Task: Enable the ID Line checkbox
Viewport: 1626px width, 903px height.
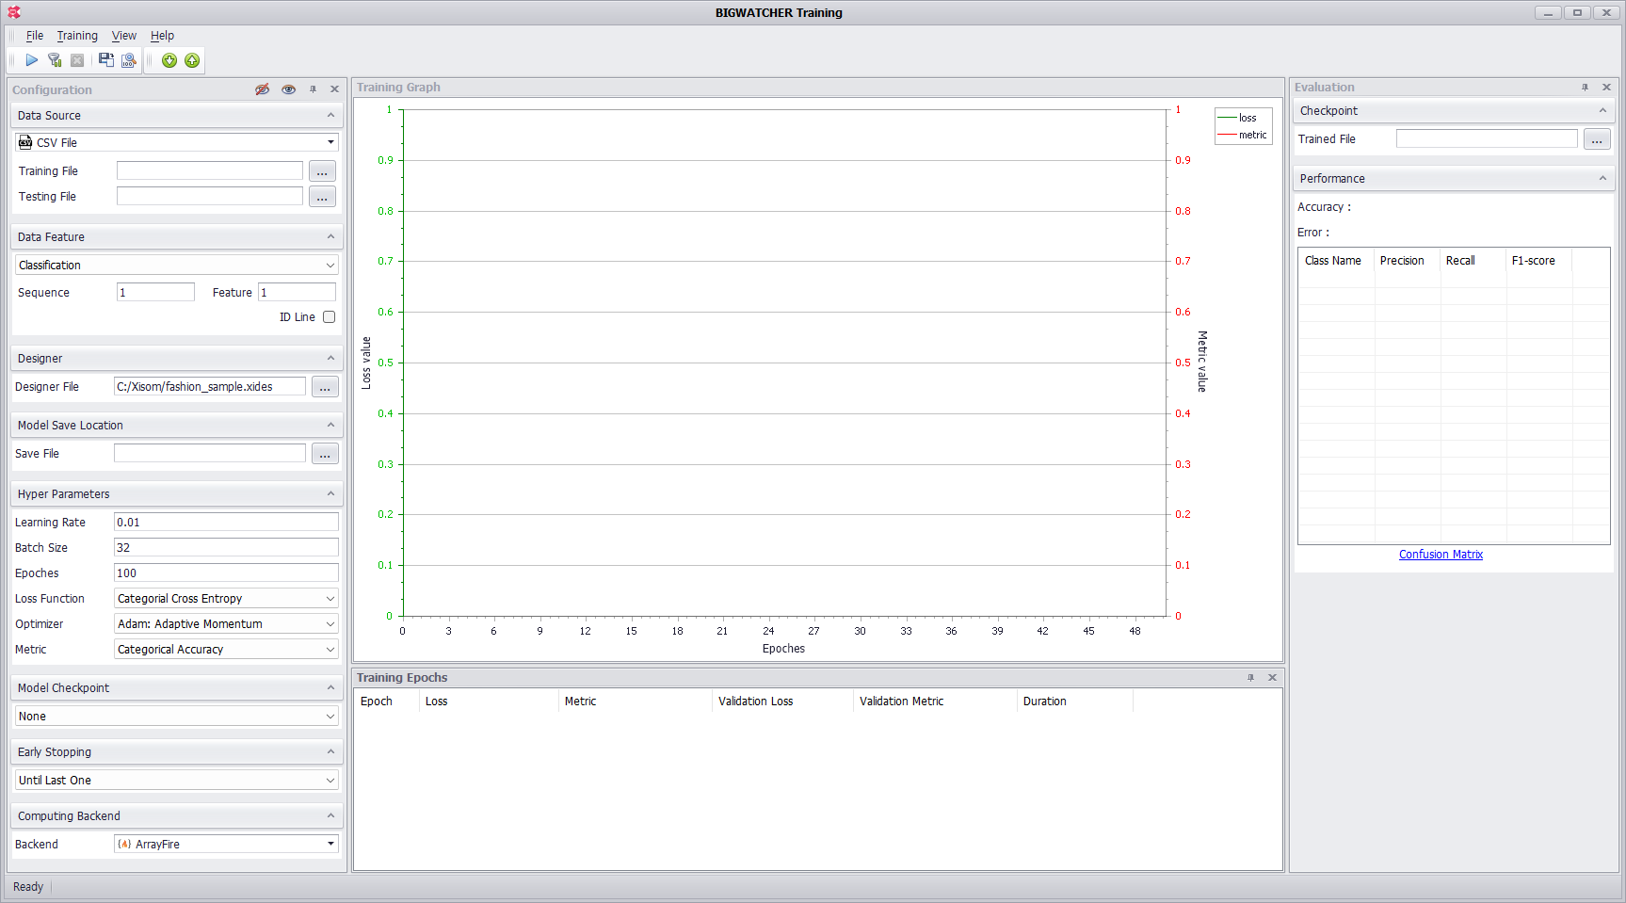Action: pos(329,317)
